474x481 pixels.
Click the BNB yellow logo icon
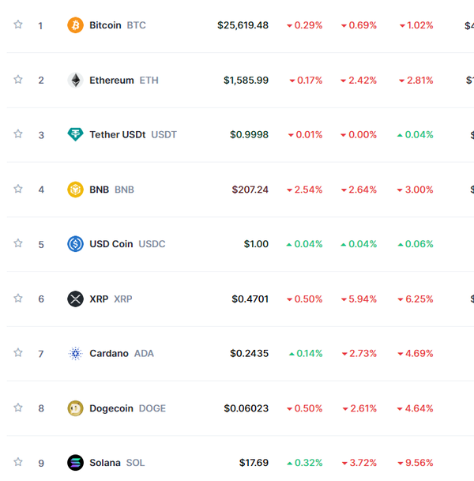(75, 190)
